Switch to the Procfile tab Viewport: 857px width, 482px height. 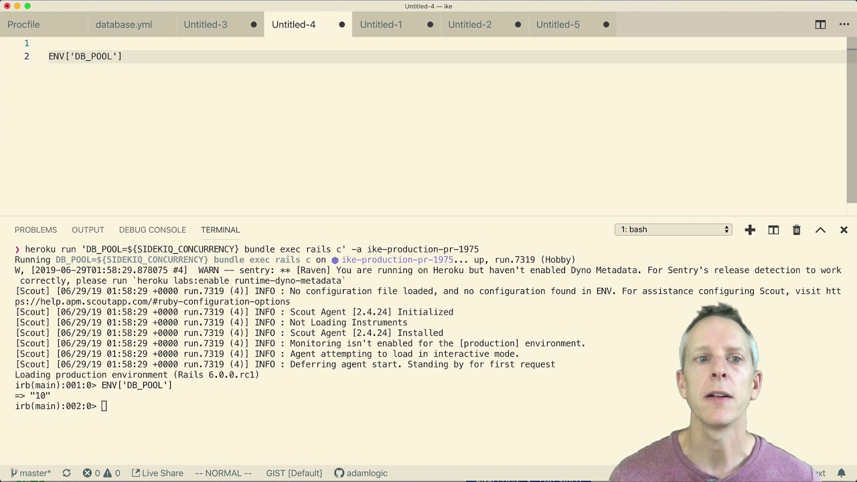click(24, 25)
